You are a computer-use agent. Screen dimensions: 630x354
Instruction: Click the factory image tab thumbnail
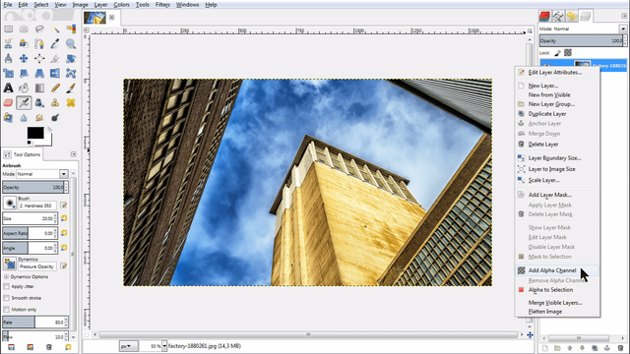click(x=94, y=18)
